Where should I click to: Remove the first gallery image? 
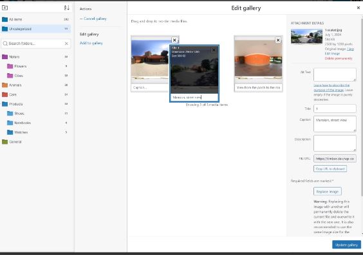(174, 40)
